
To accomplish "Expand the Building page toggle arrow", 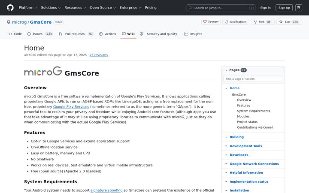I will (226, 137).
